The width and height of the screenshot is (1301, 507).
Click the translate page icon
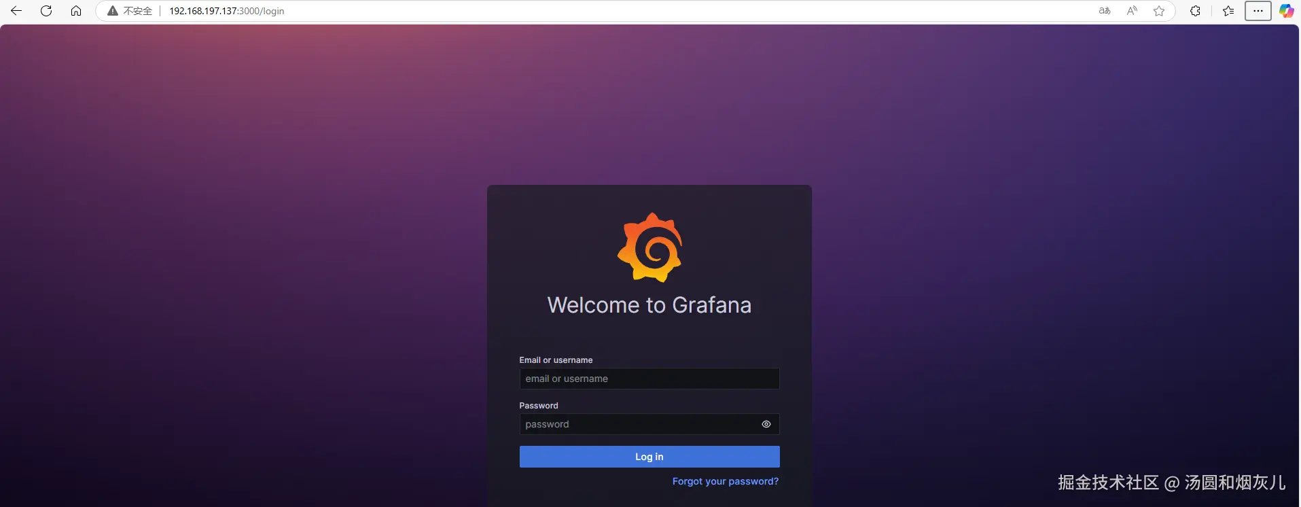pos(1105,11)
